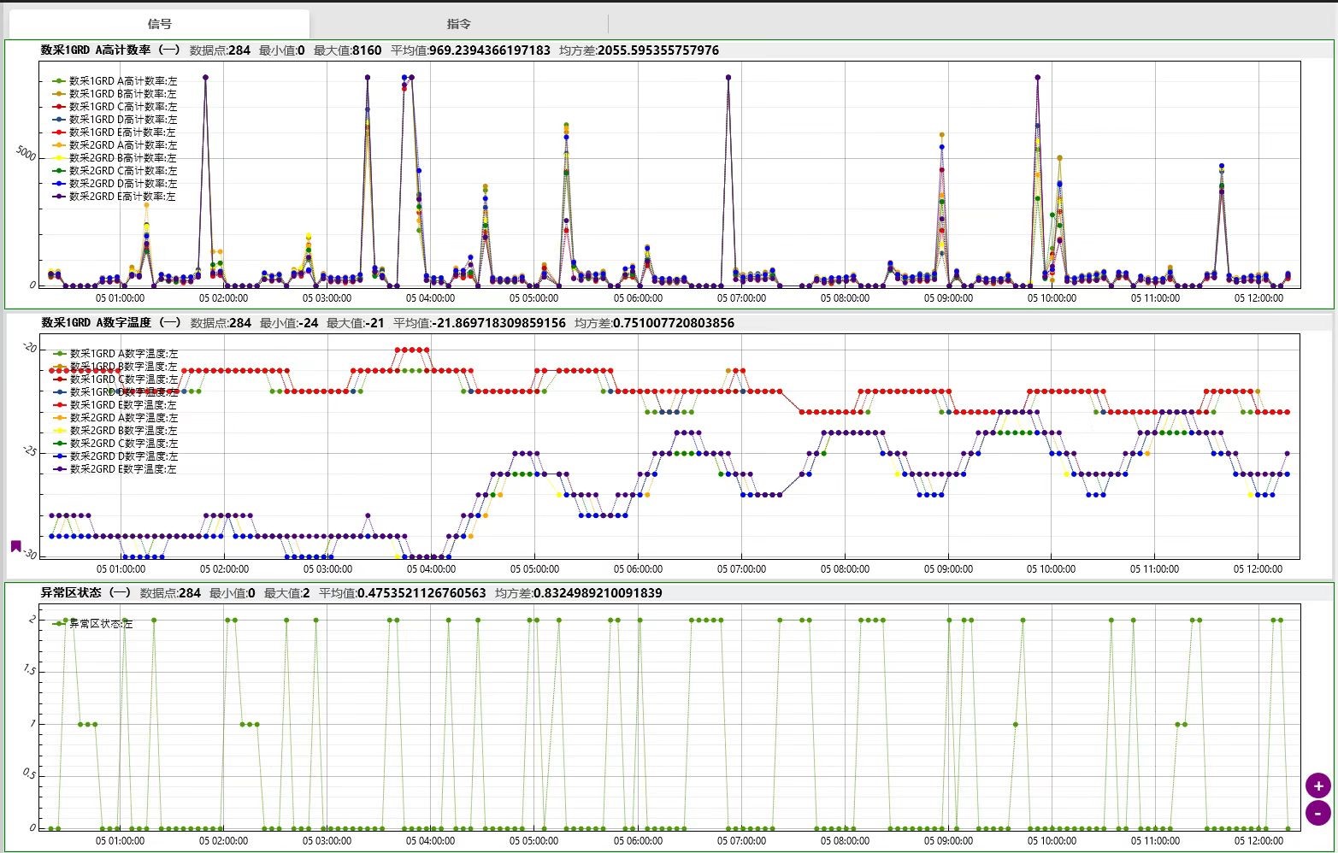This screenshot has width=1338, height=853.
Task: Click 05 12:00:00 label on temperature chart axis
Action: (1258, 568)
